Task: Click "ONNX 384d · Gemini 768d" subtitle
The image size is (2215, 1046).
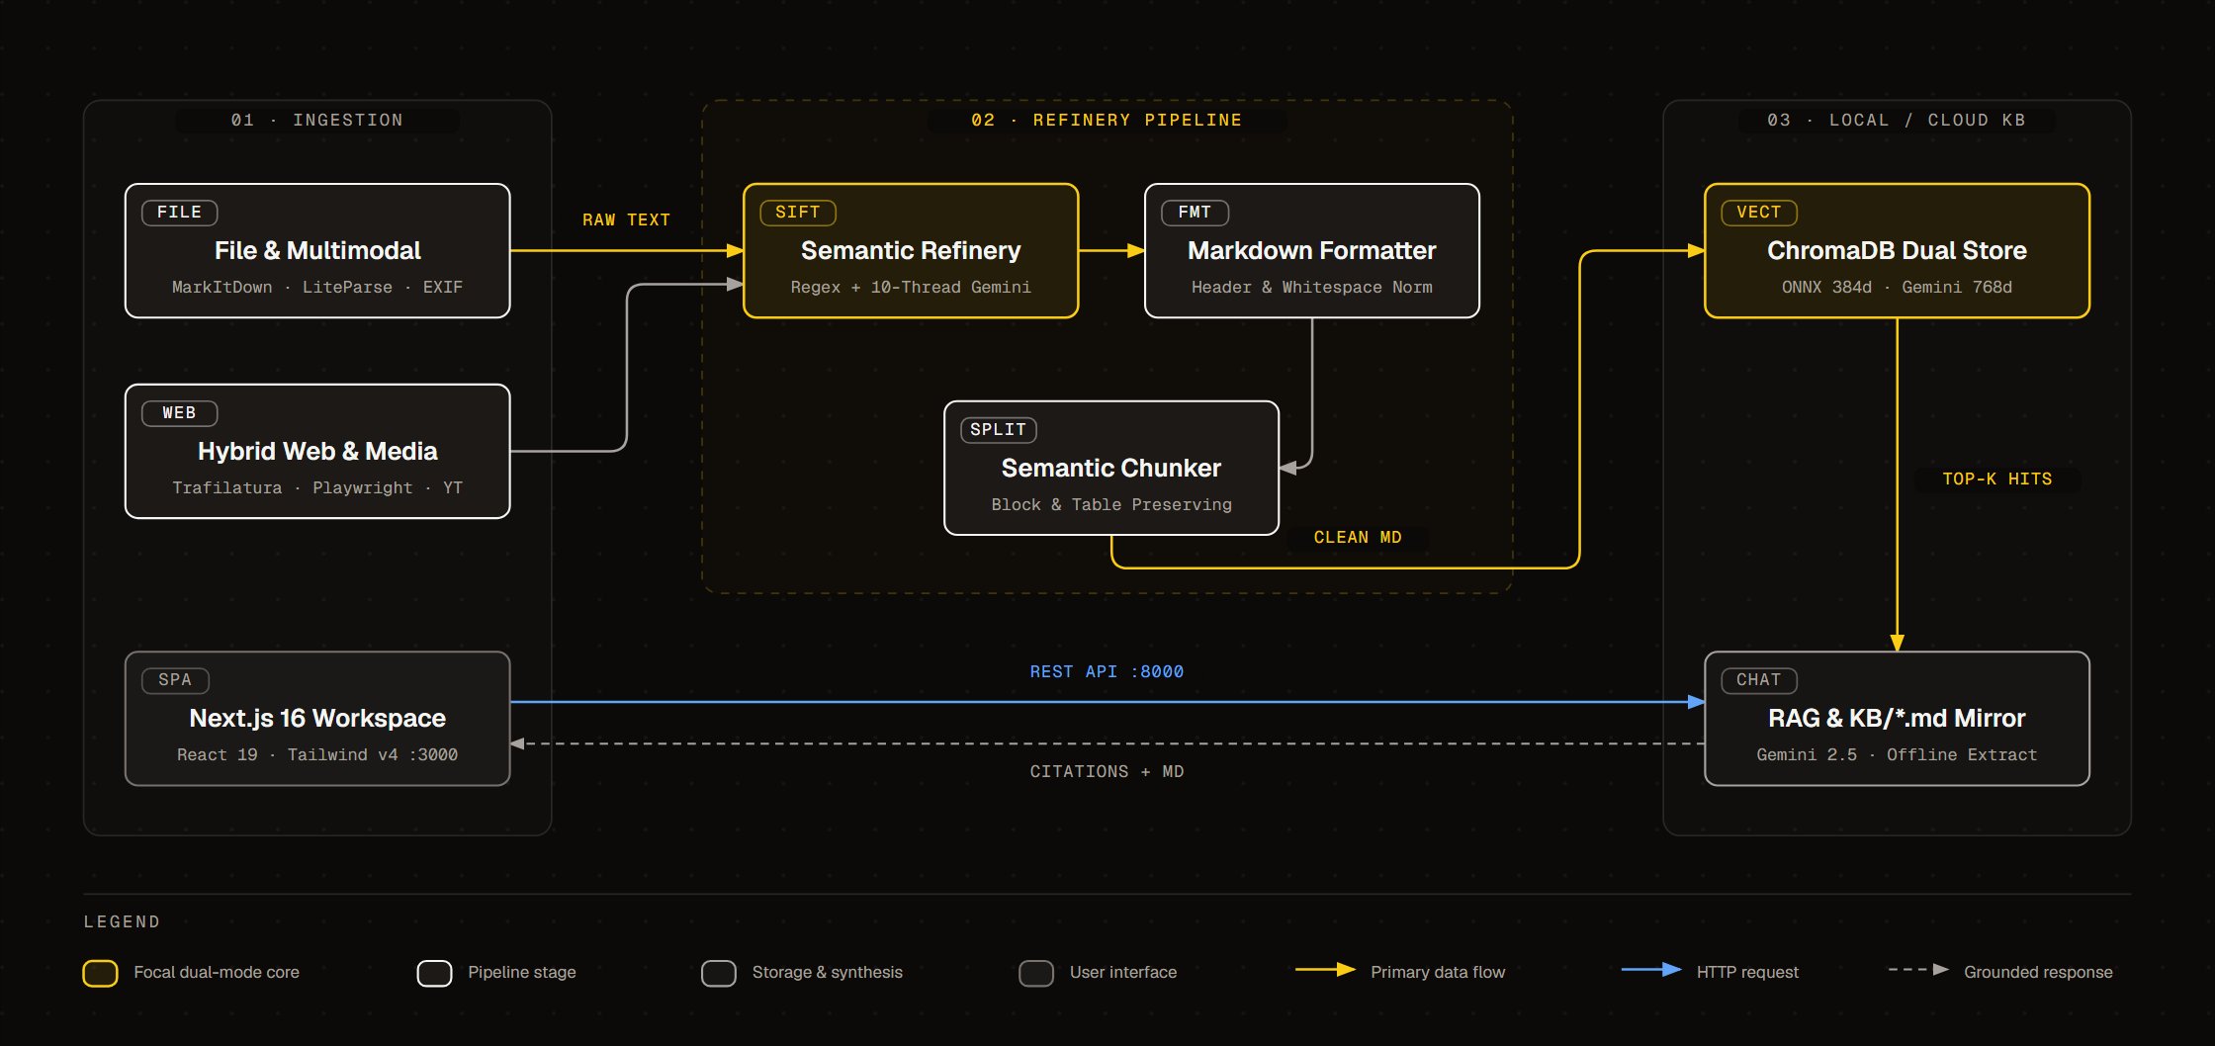Action: tap(1897, 288)
